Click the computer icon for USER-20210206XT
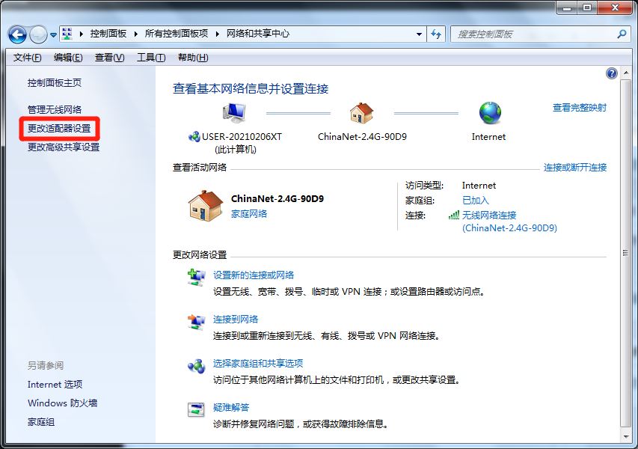The height and width of the screenshot is (449, 638). pyautogui.click(x=233, y=111)
